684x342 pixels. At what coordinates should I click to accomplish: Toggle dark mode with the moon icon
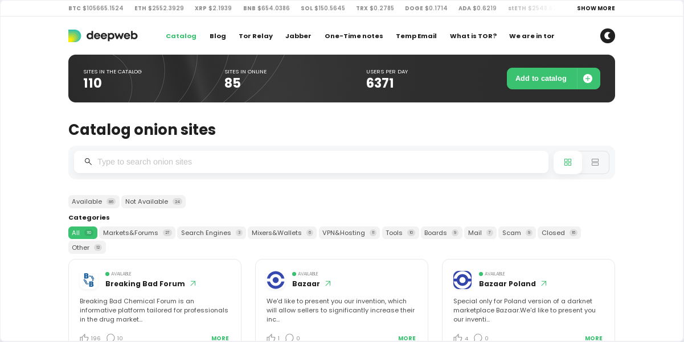pyautogui.click(x=607, y=35)
